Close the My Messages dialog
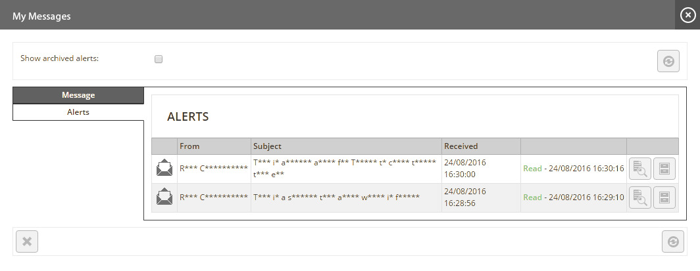The height and width of the screenshot is (271, 700). pyautogui.click(x=687, y=15)
